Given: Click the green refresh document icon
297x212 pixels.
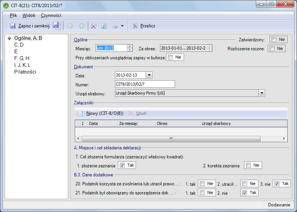Looking at the screenshot, I should pyautogui.click(x=104, y=26).
